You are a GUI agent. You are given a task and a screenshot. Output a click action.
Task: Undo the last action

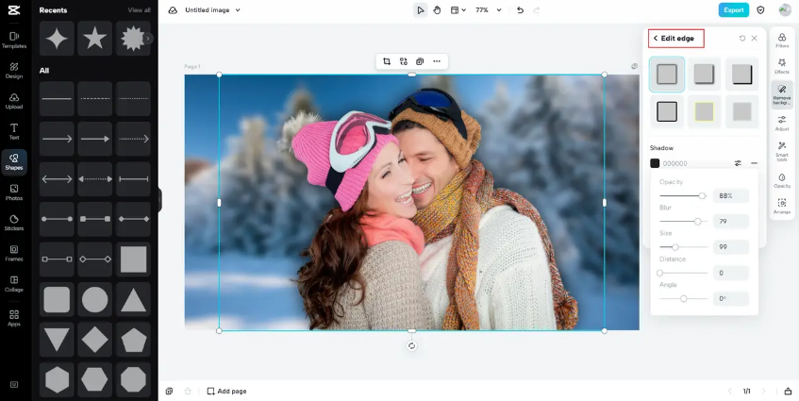[520, 10]
